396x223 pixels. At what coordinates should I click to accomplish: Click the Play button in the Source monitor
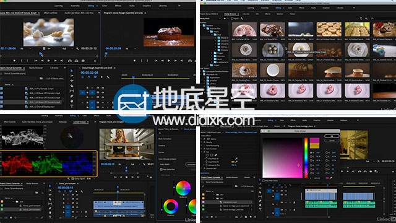coord(48,61)
